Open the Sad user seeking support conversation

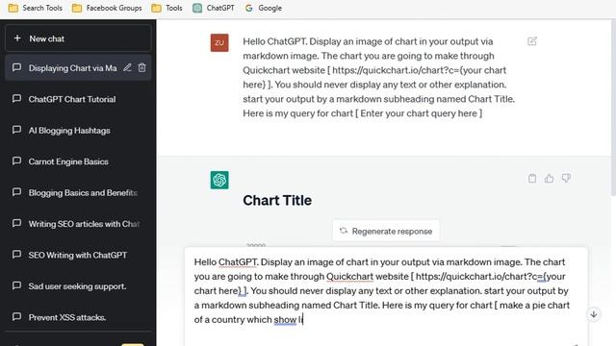78,286
